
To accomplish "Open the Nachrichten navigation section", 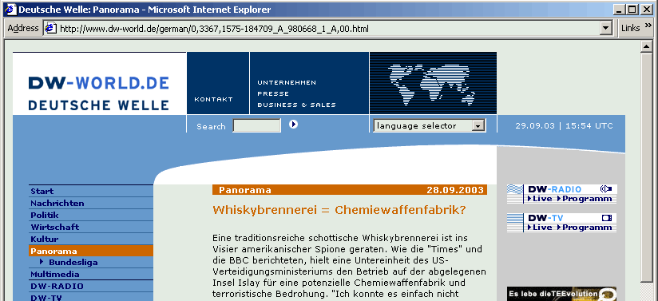I will pos(57,203).
